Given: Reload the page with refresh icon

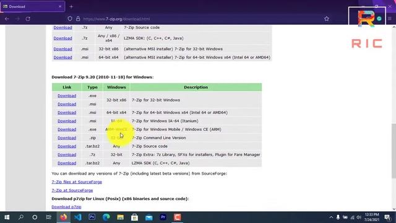Looking at the screenshot, I should (28, 19).
